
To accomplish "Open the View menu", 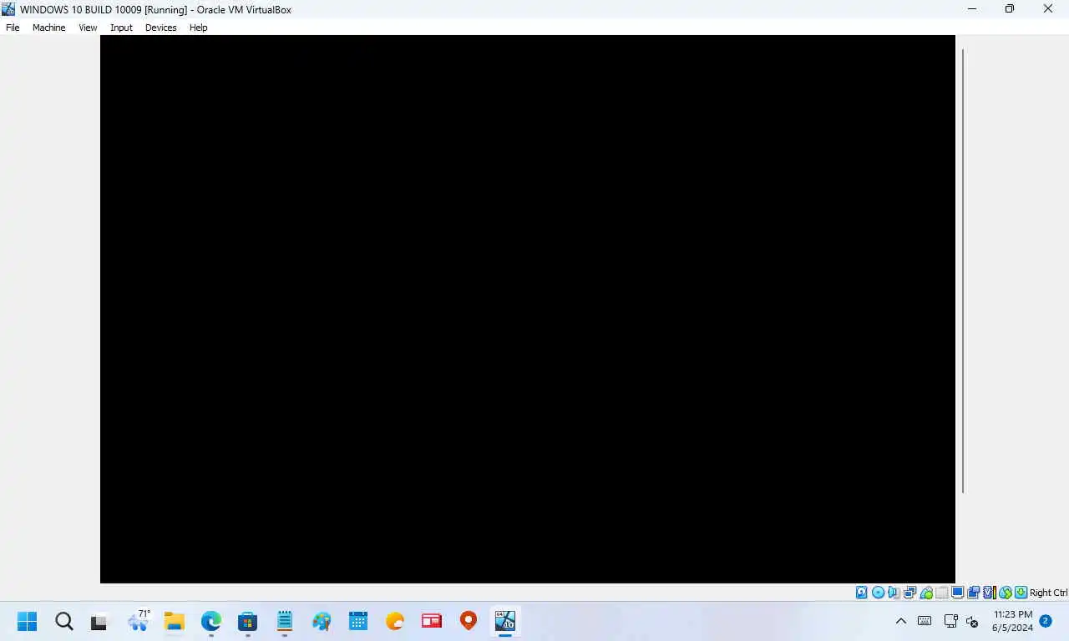I will (x=88, y=28).
